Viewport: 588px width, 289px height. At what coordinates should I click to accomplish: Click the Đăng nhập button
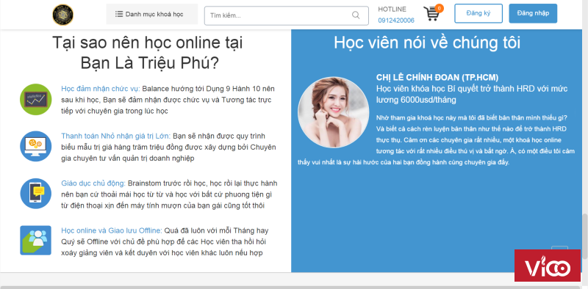pos(533,13)
